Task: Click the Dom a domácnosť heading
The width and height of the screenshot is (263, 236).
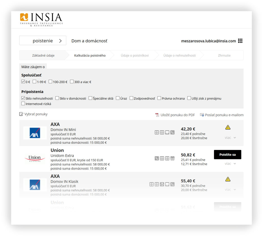Action: pos(89,41)
